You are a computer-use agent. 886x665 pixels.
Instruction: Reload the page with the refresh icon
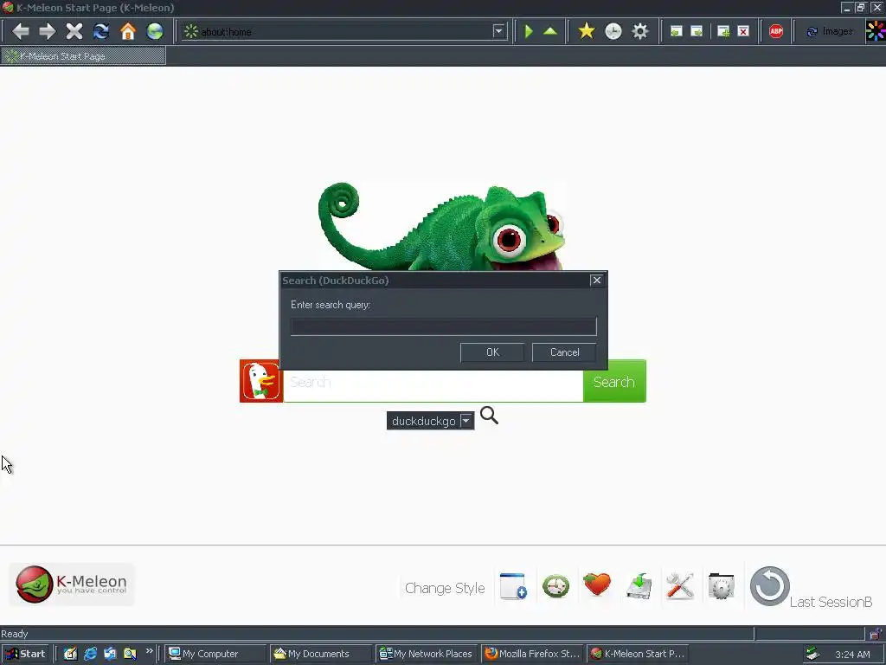tap(101, 31)
